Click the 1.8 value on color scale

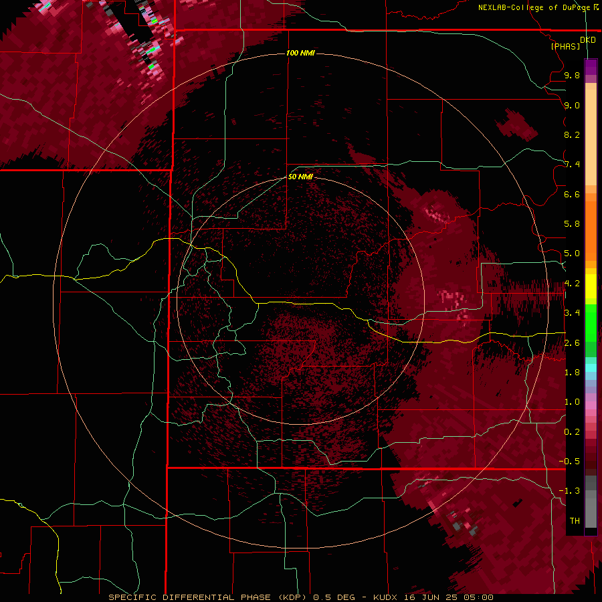pyautogui.click(x=572, y=373)
